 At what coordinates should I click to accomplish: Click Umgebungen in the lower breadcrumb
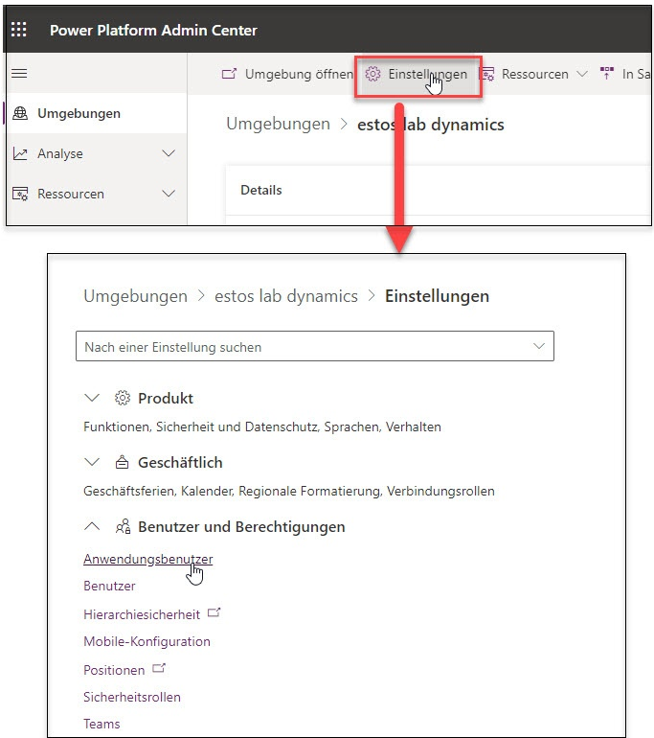coord(135,296)
